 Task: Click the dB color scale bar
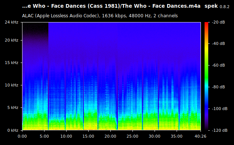click(x=206, y=76)
